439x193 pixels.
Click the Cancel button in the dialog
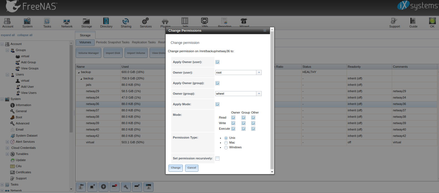[x=191, y=168]
